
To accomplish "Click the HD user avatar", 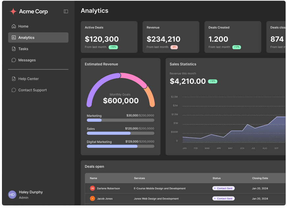I will 12,194.
